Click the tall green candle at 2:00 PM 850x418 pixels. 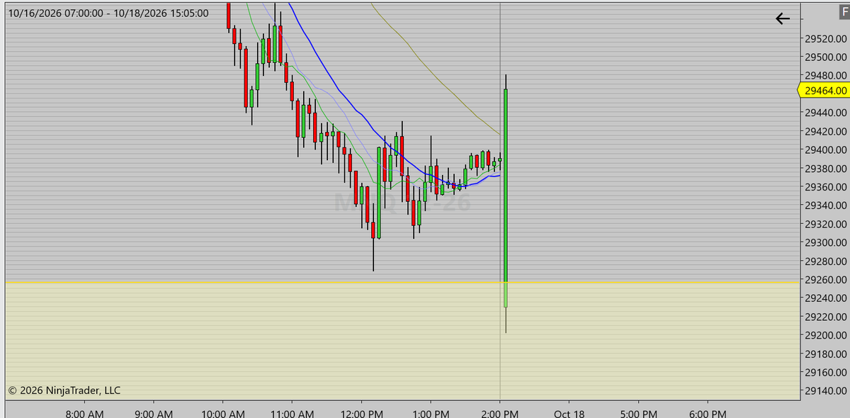tap(506, 198)
